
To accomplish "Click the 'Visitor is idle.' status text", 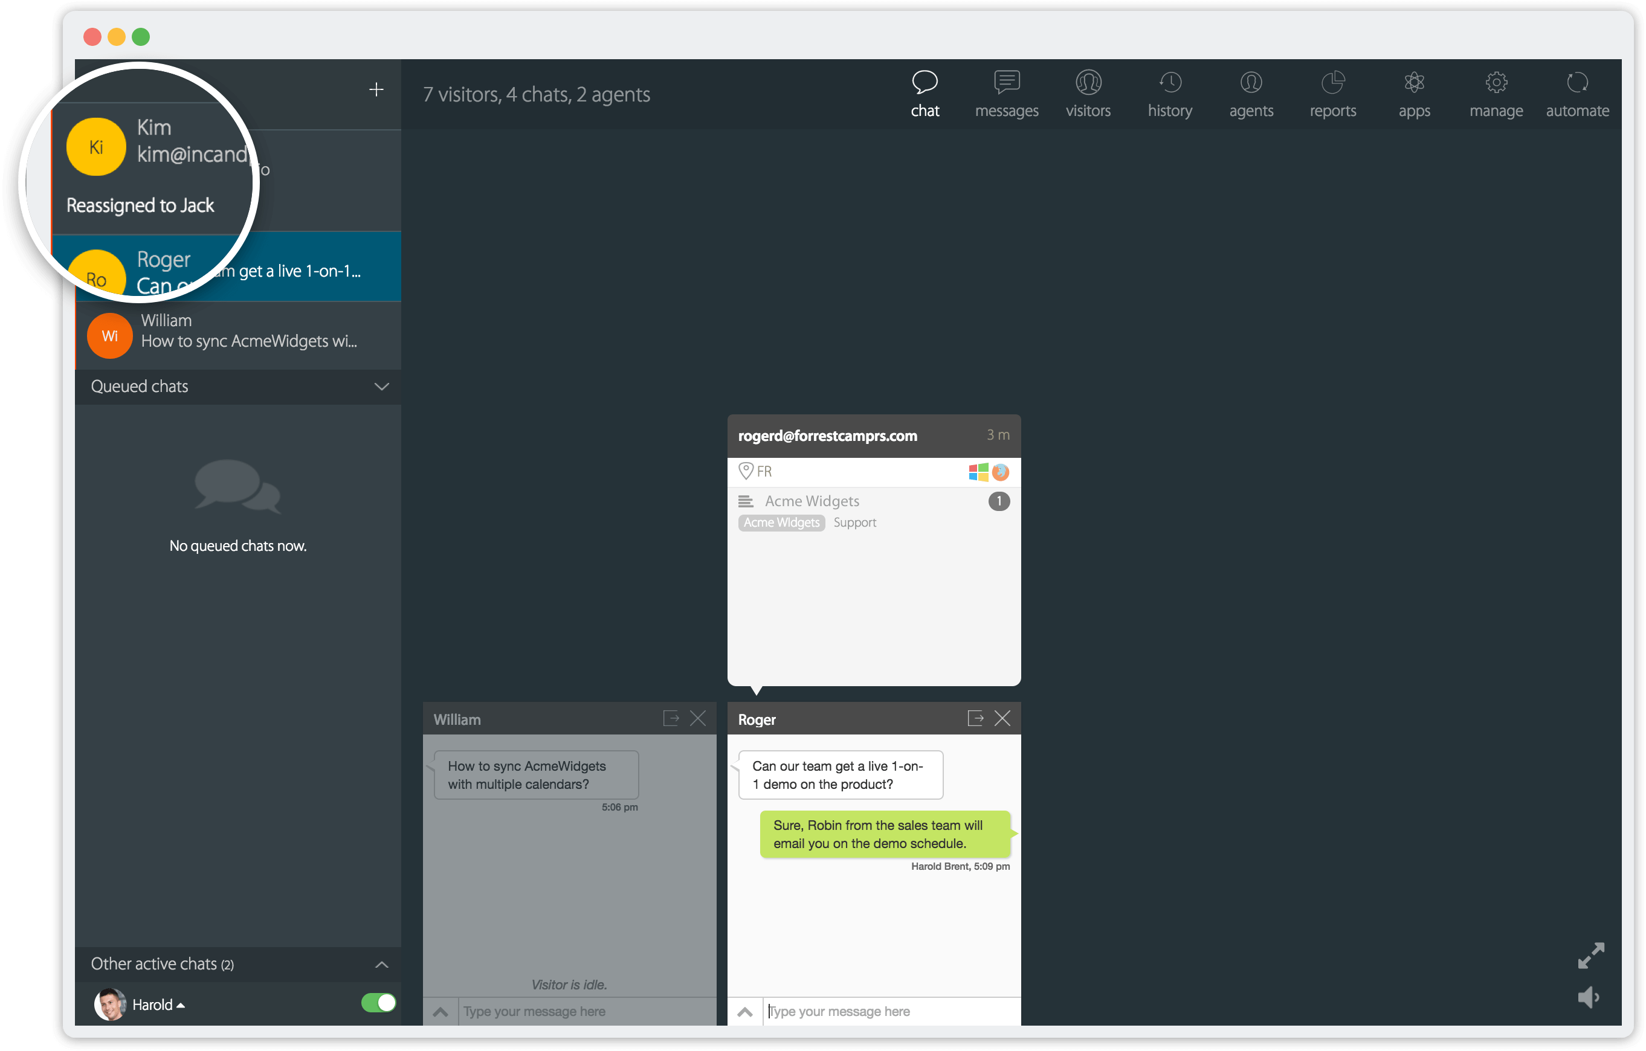I will pos(569,985).
